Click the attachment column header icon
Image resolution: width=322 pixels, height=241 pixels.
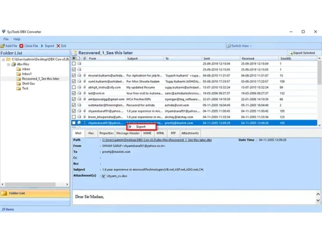coord(85,58)
